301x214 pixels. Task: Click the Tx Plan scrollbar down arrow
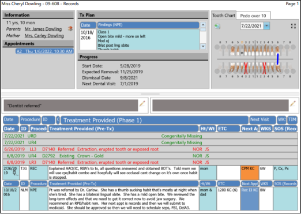[x=203, y=46]
